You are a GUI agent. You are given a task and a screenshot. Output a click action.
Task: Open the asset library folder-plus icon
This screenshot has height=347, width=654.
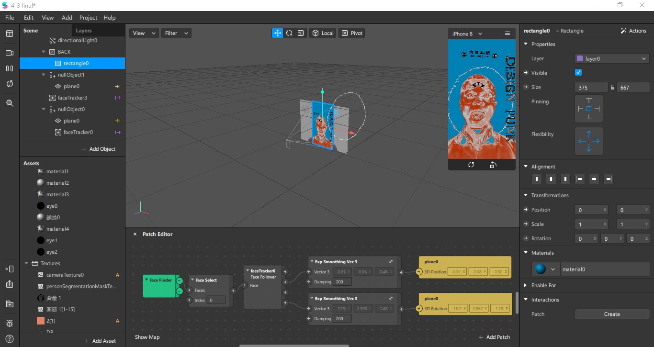click(x=10, y=304)
